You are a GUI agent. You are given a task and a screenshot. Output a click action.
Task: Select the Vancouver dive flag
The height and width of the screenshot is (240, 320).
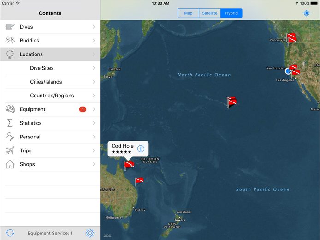[291, 38]
